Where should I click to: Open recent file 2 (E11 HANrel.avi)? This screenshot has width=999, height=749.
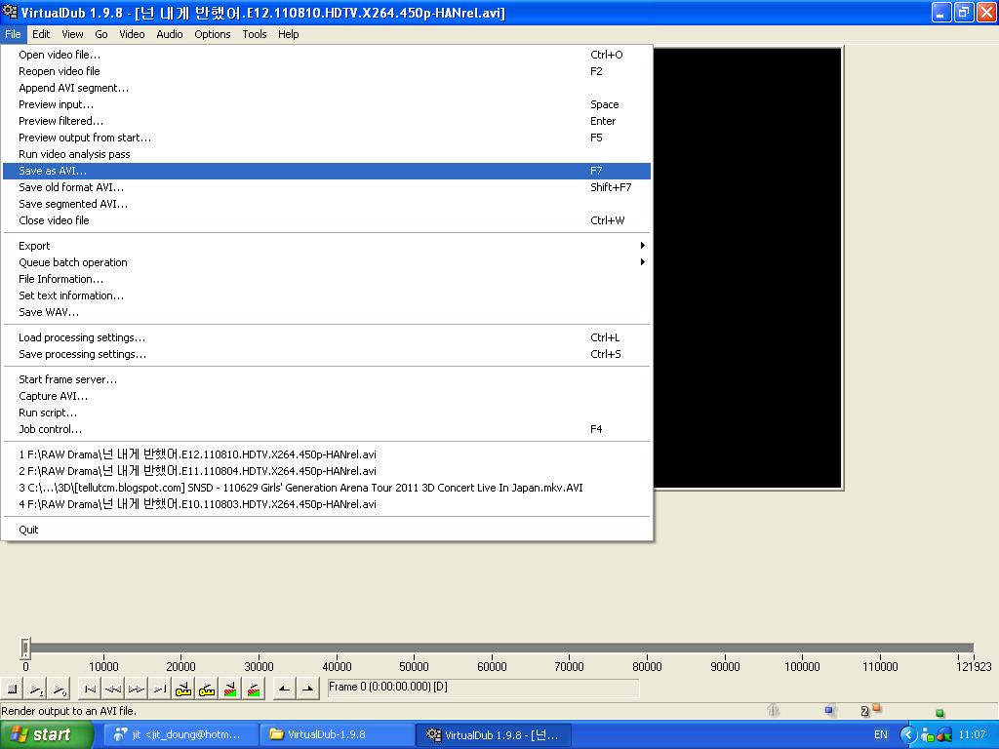click(x=327, y=471)
